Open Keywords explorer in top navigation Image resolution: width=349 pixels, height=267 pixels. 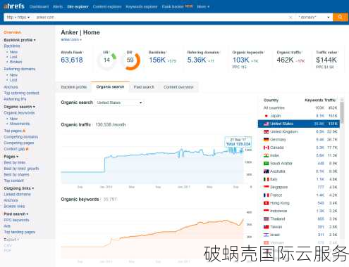[142, 6]
